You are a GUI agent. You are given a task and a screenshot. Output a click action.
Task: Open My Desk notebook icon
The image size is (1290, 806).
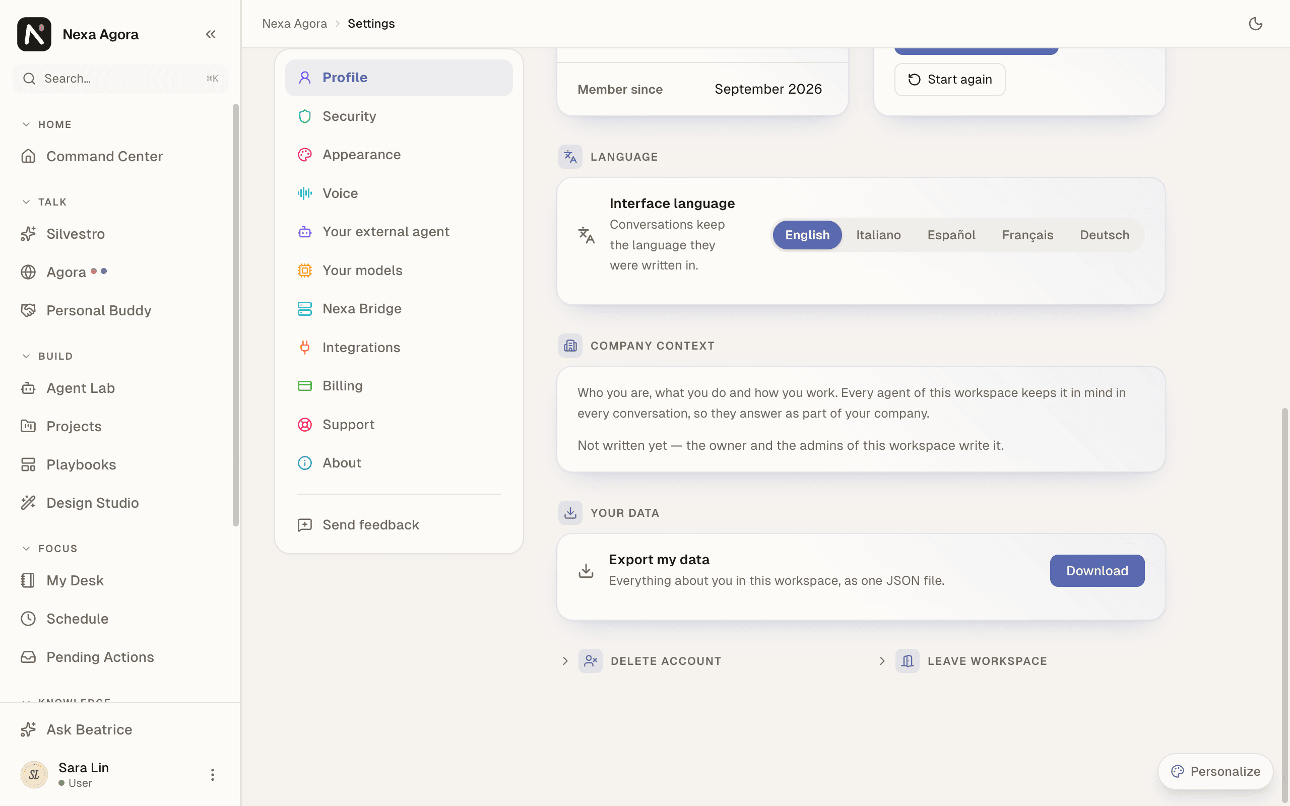28,580
